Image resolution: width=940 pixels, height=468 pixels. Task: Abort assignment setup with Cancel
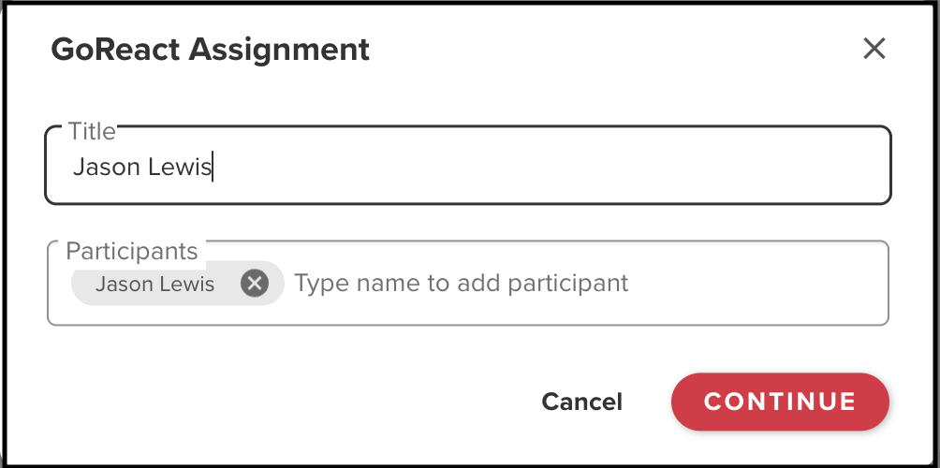pos(581,402)
